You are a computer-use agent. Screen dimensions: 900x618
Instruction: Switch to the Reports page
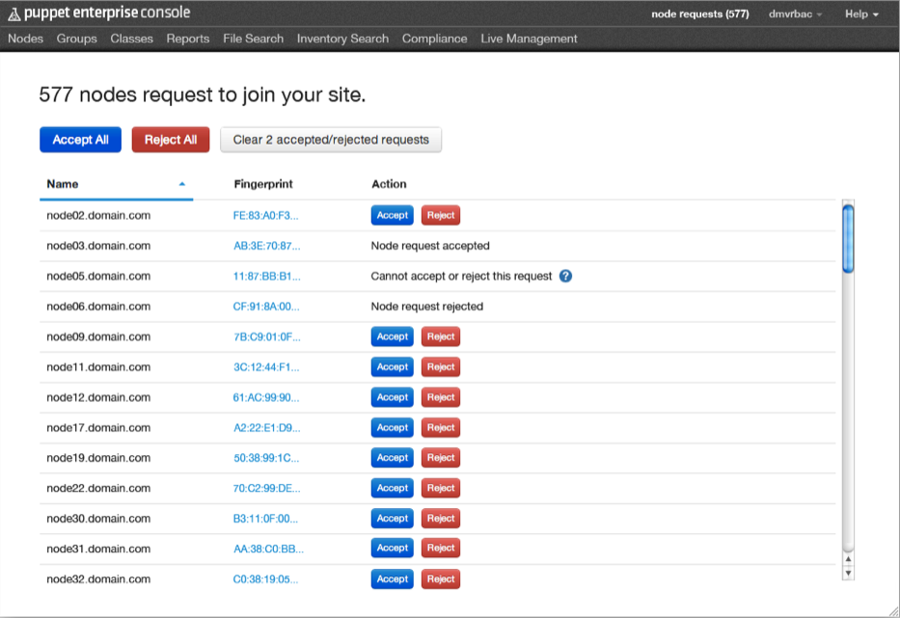(188, 39)
